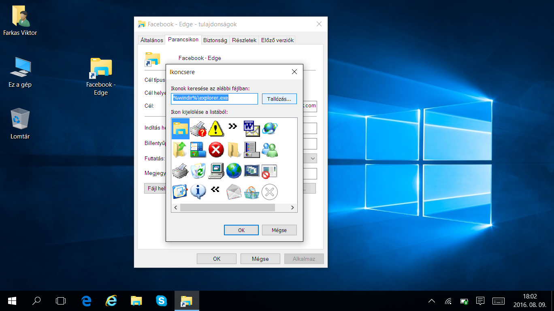Select the Lomtár recycle bin desktop icon
Viewport: 554px width, 311px height.
[x=20, y=124]
